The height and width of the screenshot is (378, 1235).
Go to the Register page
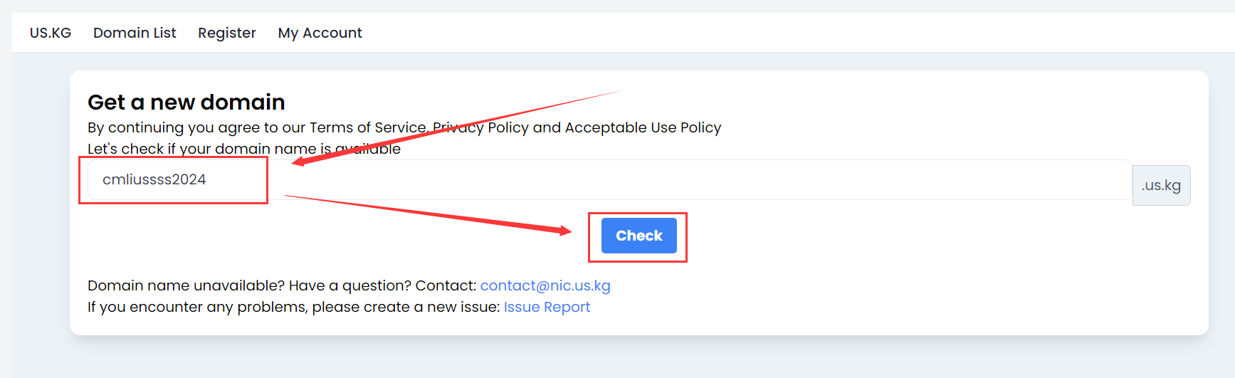(x=226, y=33)
